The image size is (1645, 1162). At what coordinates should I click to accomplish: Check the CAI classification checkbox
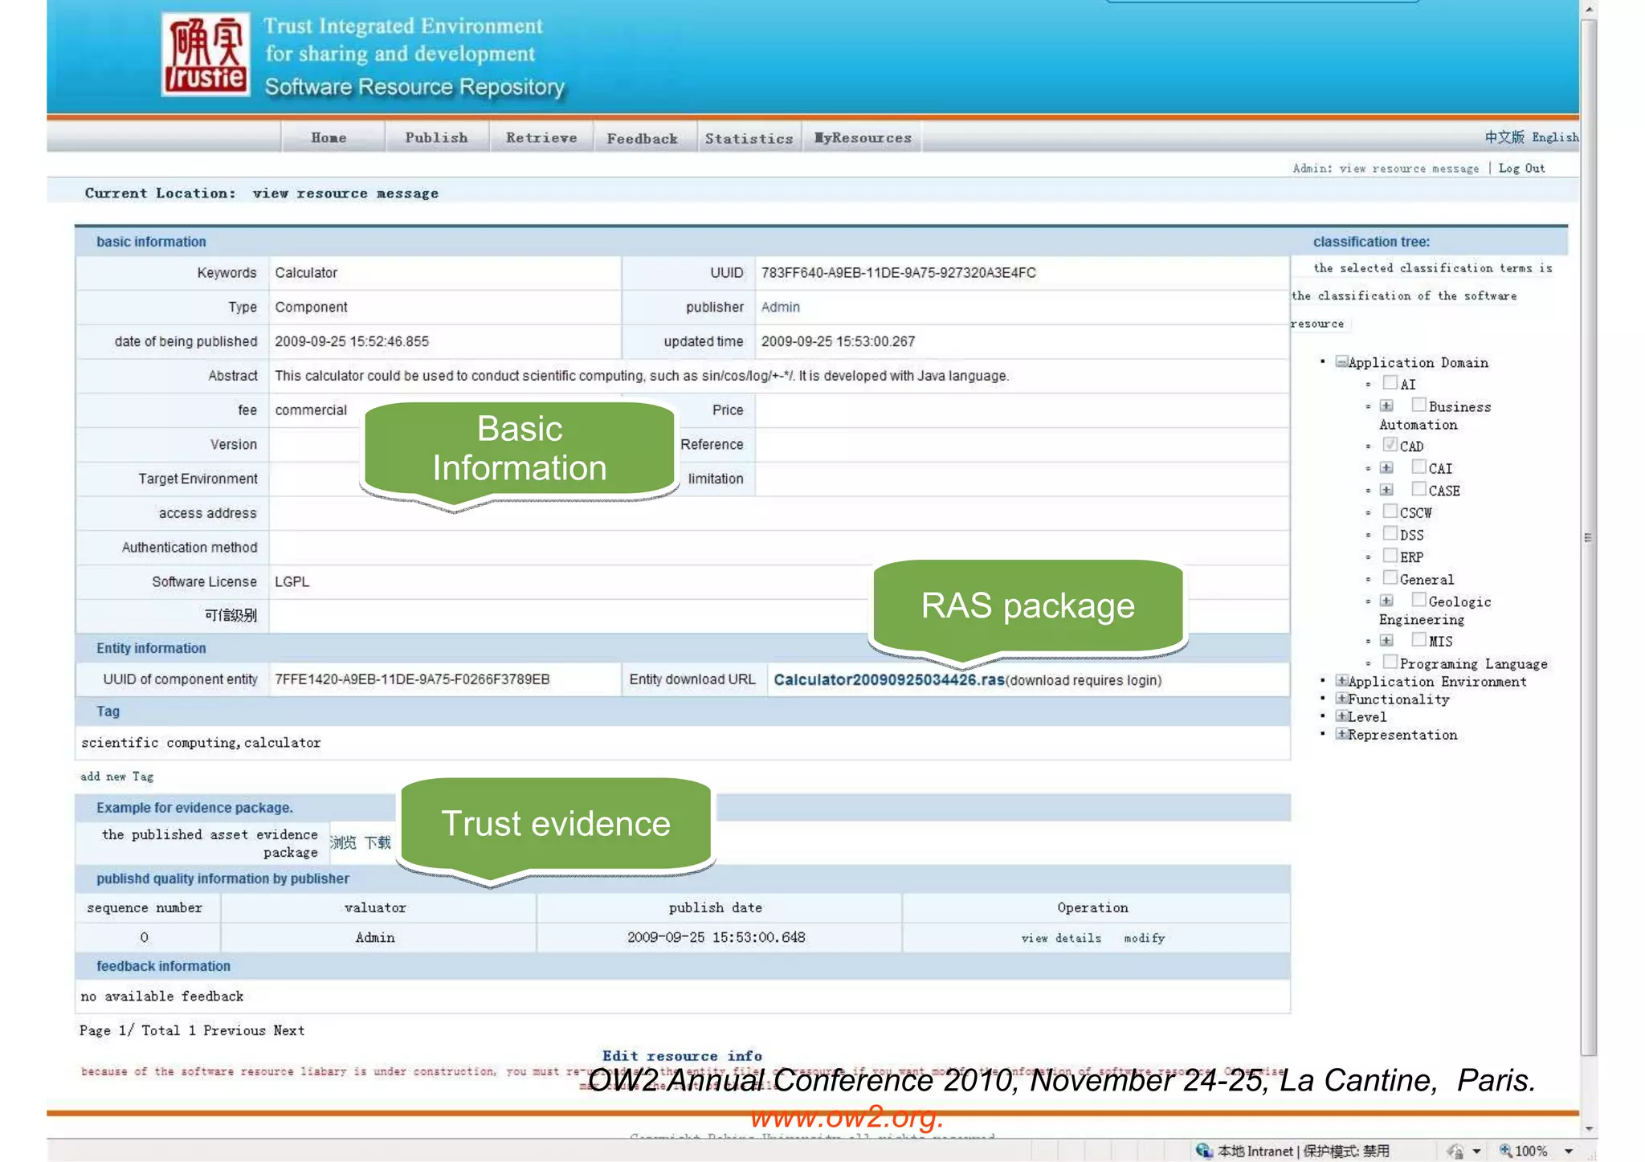click(x=1419, y=467)
